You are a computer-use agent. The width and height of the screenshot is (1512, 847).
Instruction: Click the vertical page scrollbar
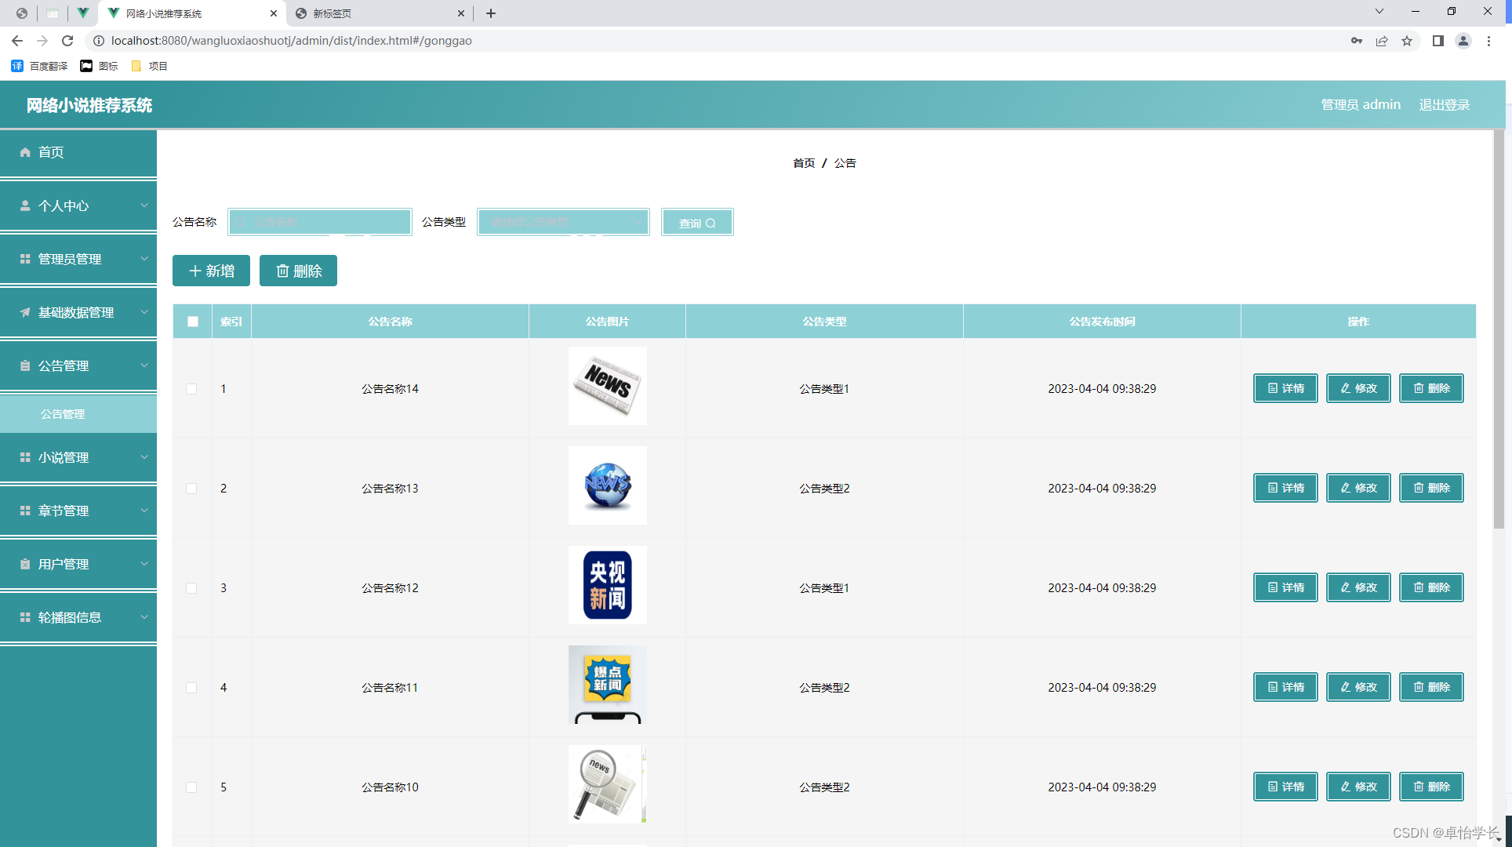point(1499,329)
